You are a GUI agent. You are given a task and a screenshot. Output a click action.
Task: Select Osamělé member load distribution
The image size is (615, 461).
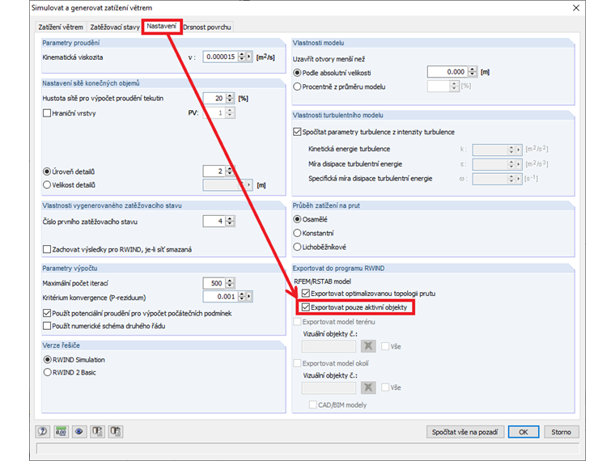[297, 219]
